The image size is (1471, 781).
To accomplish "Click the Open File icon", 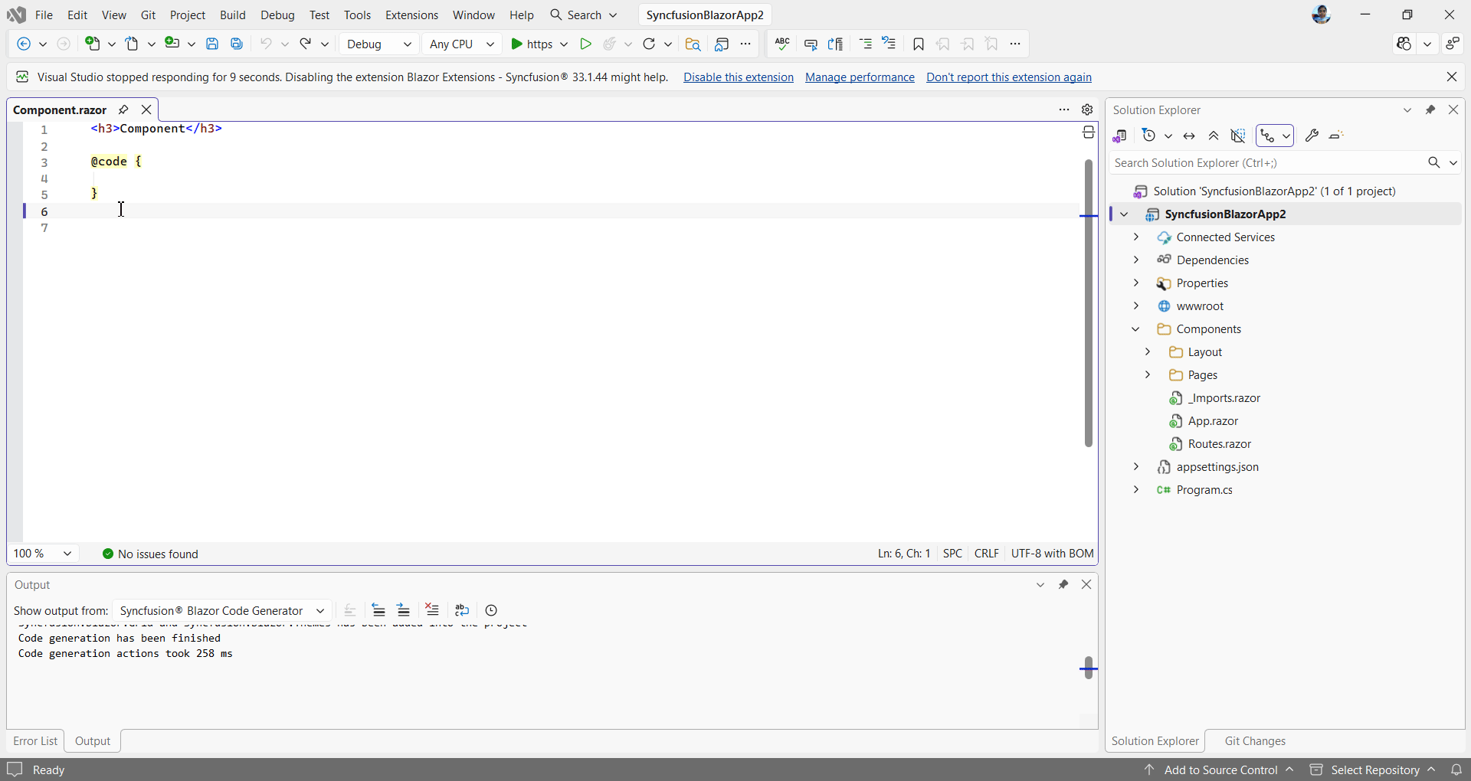I will 133,44.
